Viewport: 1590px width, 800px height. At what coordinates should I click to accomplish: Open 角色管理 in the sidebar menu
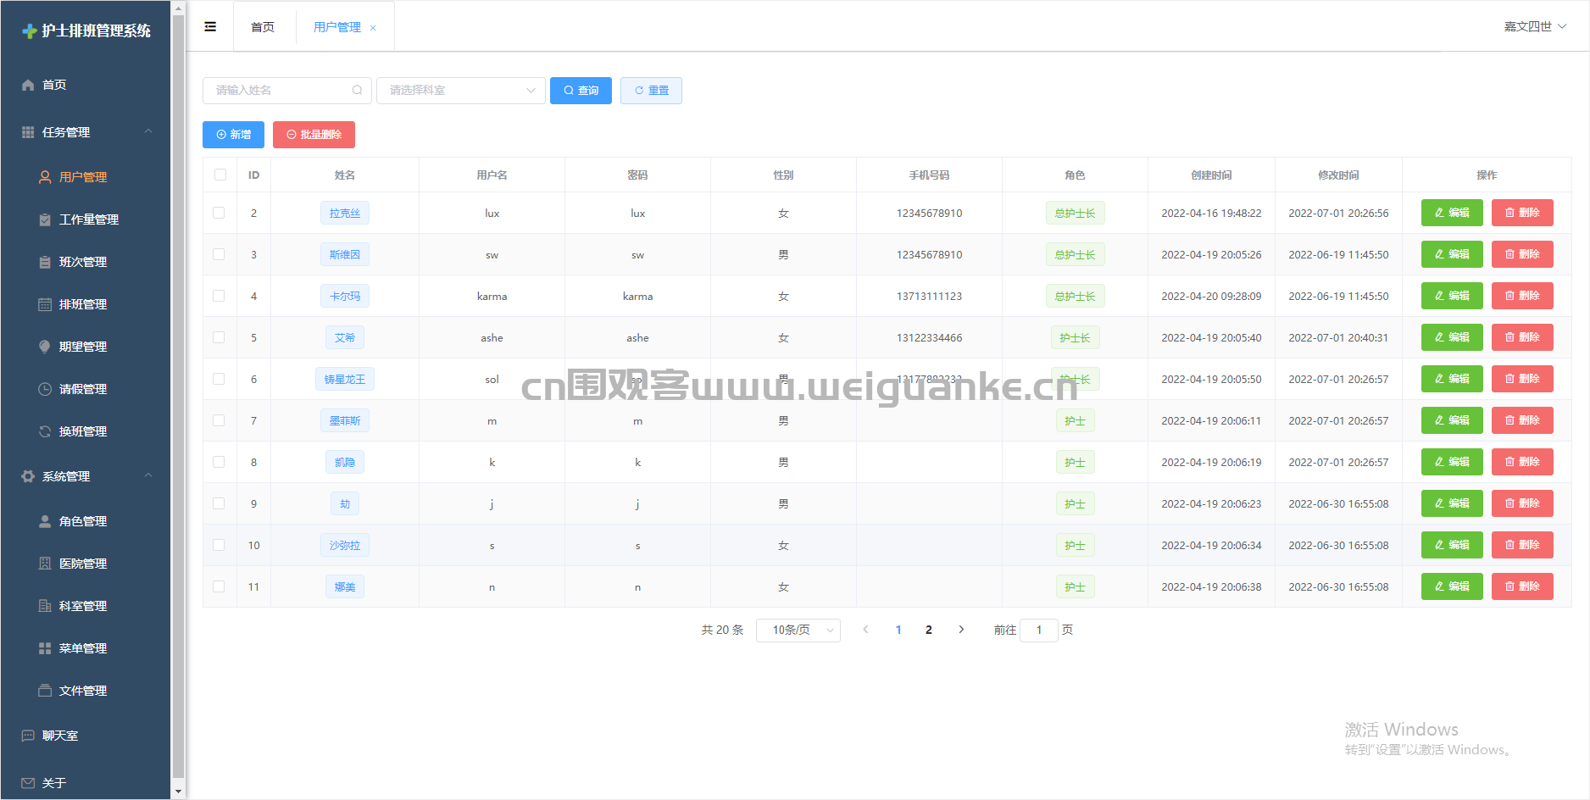[x=85, y=521]
